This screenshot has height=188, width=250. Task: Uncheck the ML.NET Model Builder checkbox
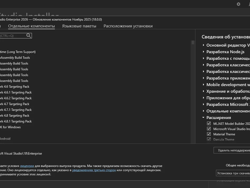pos(209,123)
